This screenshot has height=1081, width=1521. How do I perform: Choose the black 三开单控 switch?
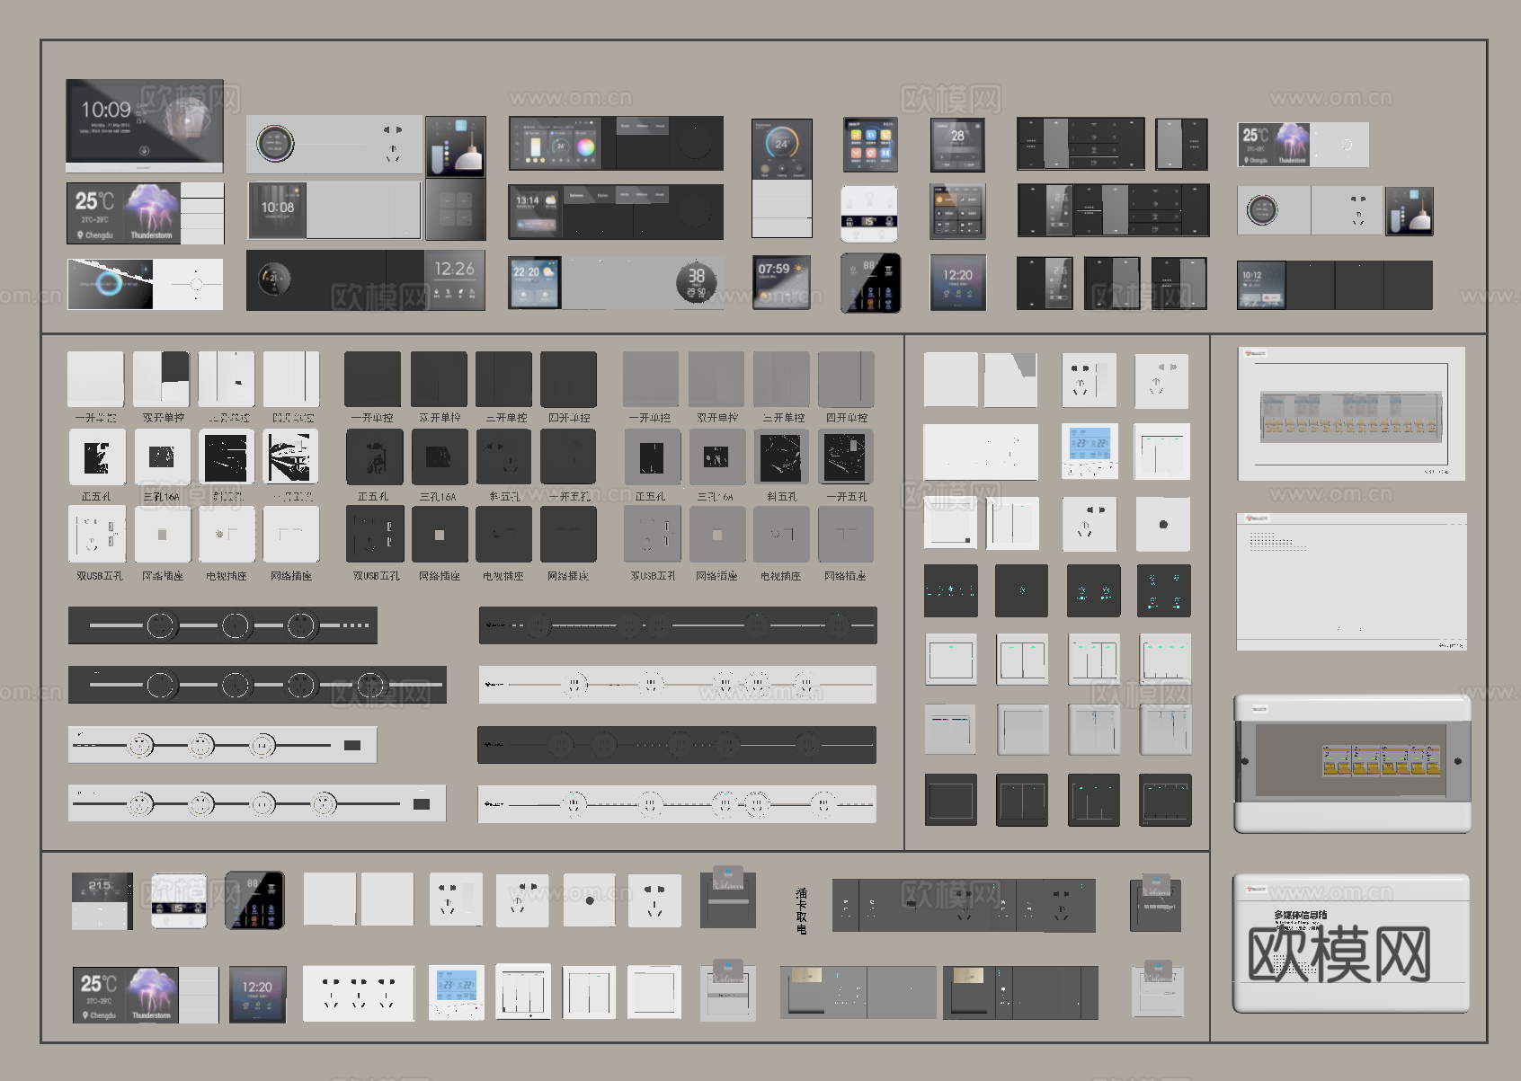pos(503,379)
